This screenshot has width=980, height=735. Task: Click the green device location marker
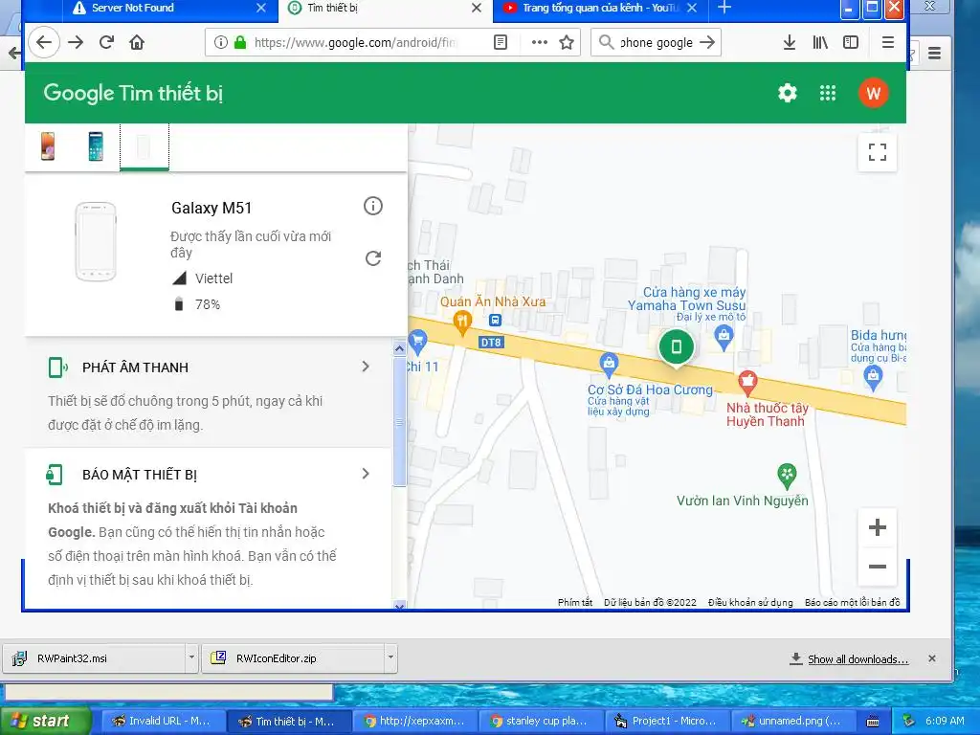(x=677, y=346)
